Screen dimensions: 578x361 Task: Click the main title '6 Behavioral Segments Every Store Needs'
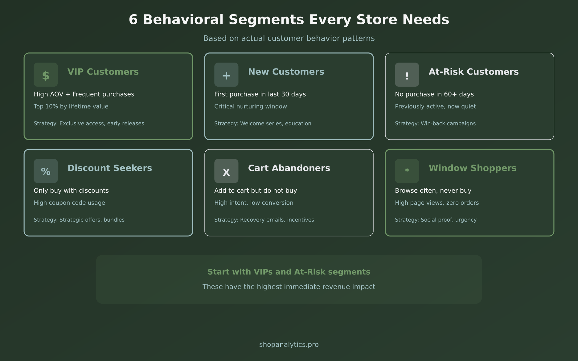point(289,19)
